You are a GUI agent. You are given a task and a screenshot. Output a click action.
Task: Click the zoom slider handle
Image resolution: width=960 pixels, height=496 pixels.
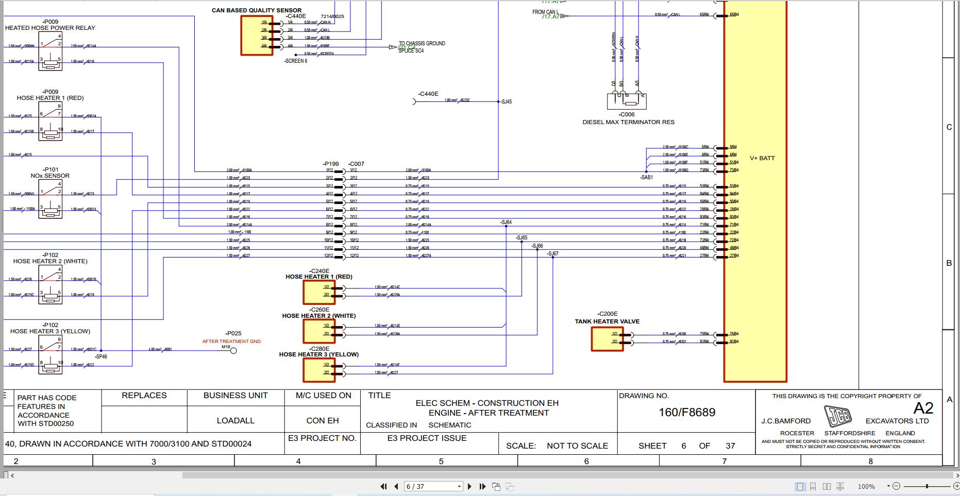pyautogui.click(x=927, y=486)
